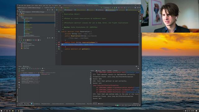Click the console Up Stack Trace arrow
Image resolution: width=199 pixels, height=112 pixels.
tap(90, 73)
